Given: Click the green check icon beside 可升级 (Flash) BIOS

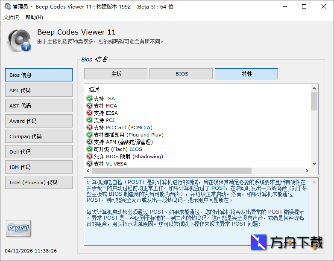Looking at the screenshot, I should (x=90, y=149).
